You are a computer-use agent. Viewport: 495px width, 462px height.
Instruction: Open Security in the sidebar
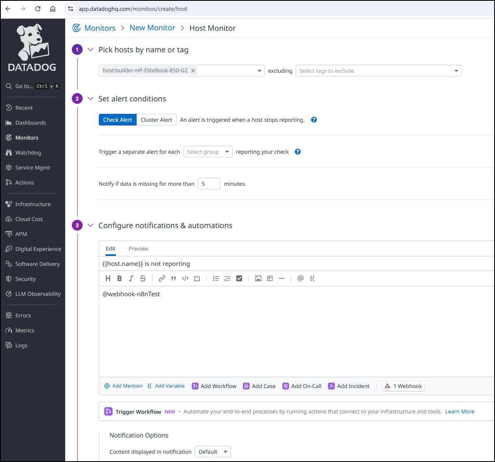(25, 279)
